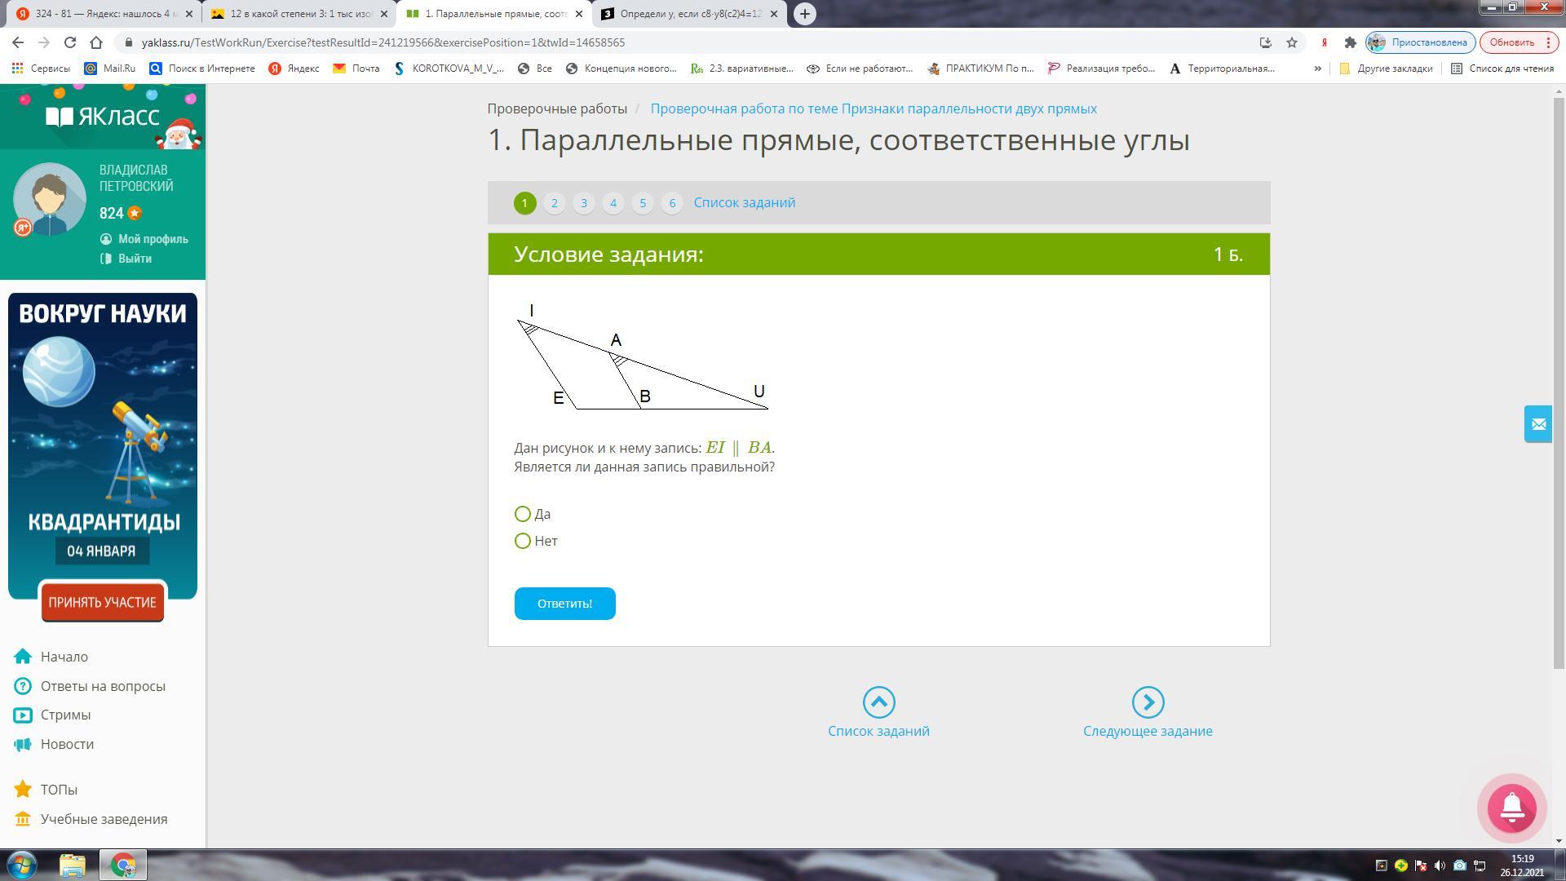Open the extensions puzzle icon
Viewport: 1566px width, 881px height.
coord(1350,42)
